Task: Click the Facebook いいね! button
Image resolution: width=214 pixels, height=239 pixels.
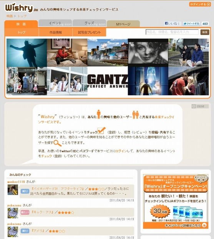Action: [x=173, y=24]
